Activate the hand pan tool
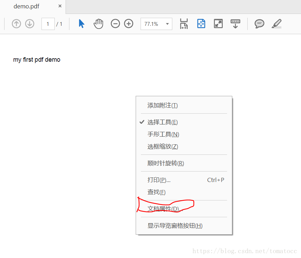301x258 pixels. 98,24
